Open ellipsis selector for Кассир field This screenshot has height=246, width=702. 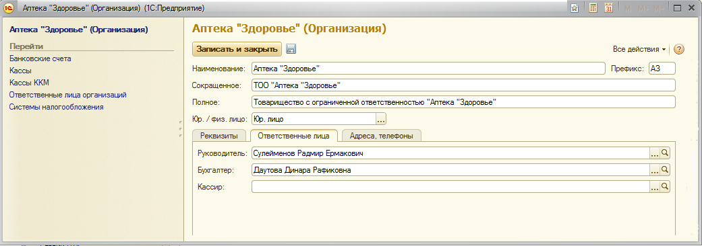(x=655, y=187)
